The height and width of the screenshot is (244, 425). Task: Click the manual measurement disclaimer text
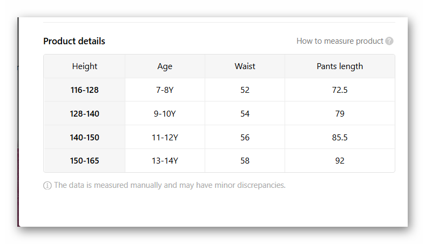pos(170,185)
